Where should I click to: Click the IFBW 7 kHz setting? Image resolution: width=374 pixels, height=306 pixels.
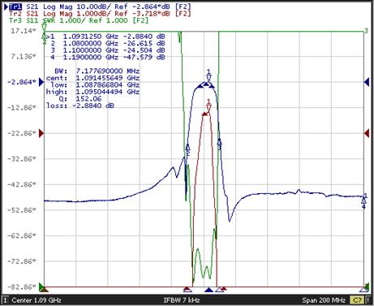tap(182, 300)
